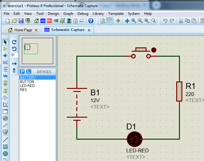Save the design with floppy icon
Screen dimensions: 204x161
(21, 21)
